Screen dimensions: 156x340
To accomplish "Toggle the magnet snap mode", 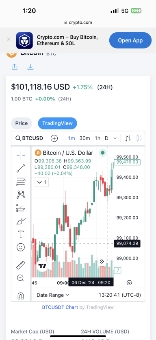I will pyautogui.click(x=21, y=296).
